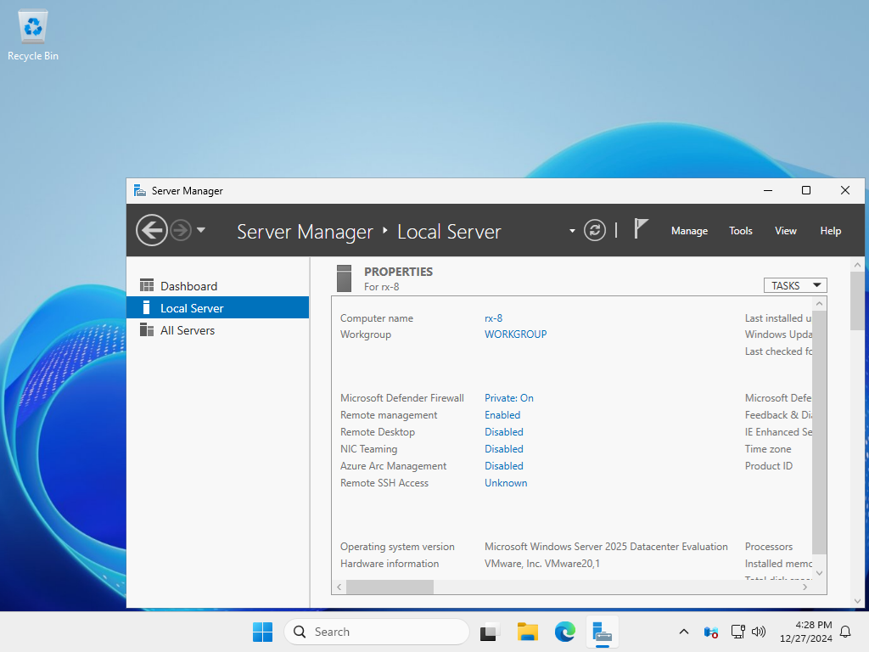Click the main window scrollbar down arrow
This screenshot has width=869, height=652.
[x=857, y=601]
